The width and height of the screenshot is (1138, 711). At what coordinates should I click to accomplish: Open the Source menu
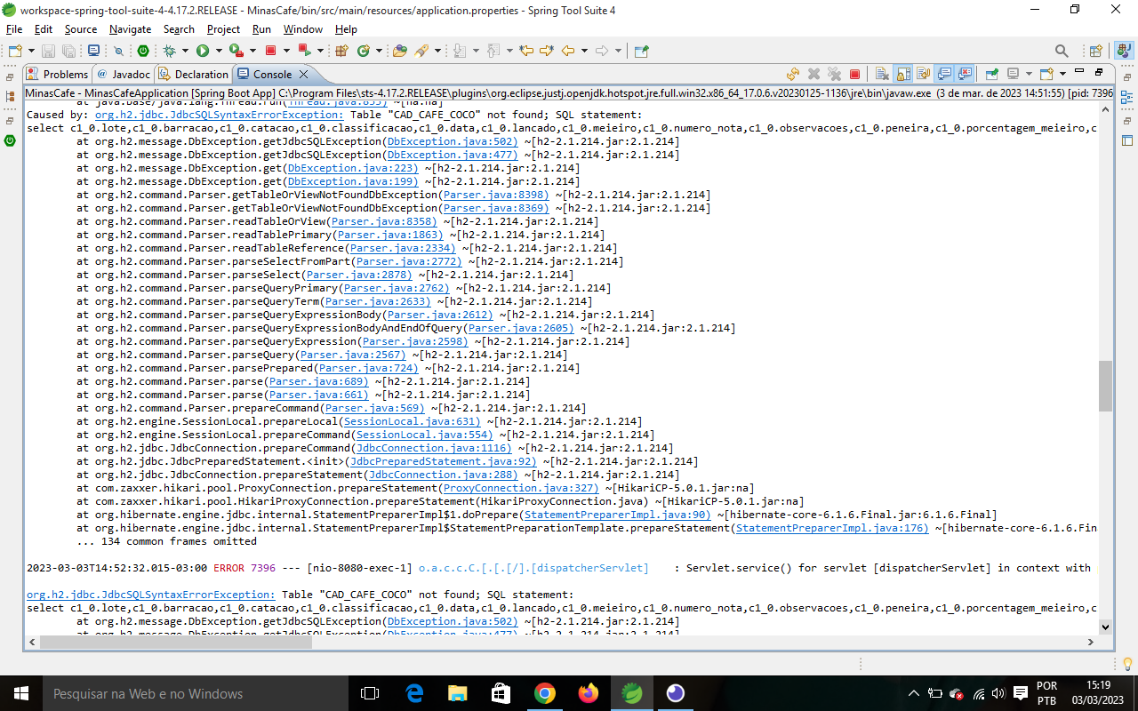click(80, 29)
